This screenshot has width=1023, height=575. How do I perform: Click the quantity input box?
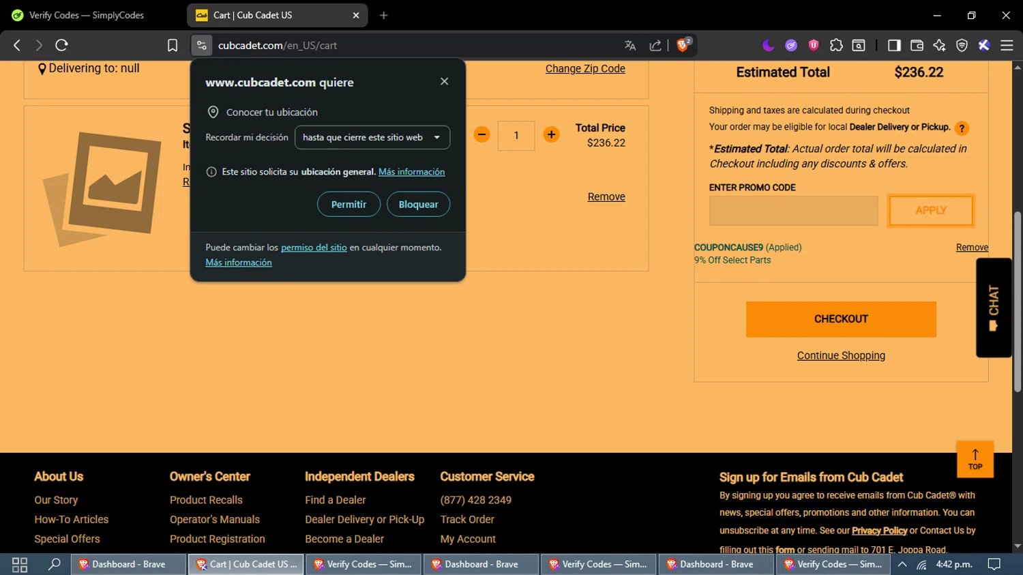coord(516,136)
